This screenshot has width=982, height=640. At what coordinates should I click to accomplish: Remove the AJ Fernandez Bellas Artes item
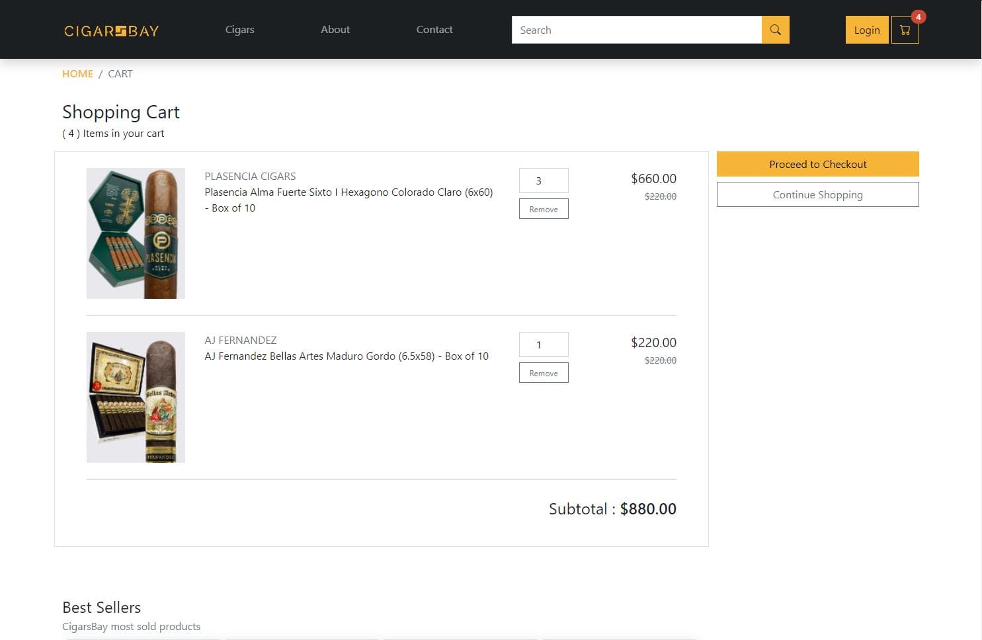(x=544, y=373)
